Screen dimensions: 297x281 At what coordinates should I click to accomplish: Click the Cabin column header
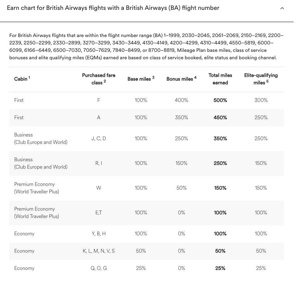[20, 79]
